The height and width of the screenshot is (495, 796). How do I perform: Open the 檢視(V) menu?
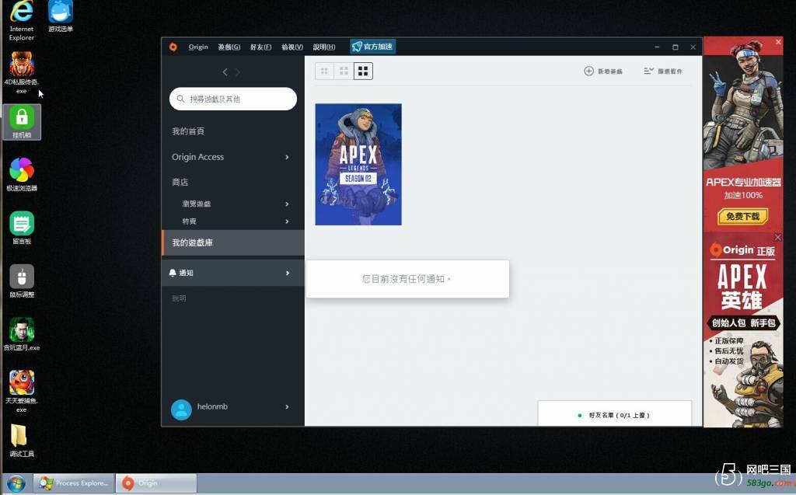coord(292,47)
